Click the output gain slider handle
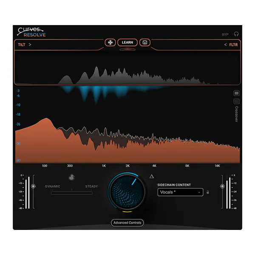Screen dimensions: 255x255 [x=222, y=186]
